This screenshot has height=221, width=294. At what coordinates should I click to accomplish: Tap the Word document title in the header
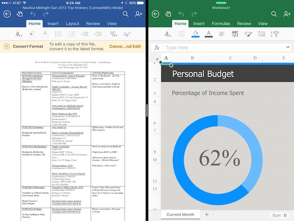(x=73, y=8)
